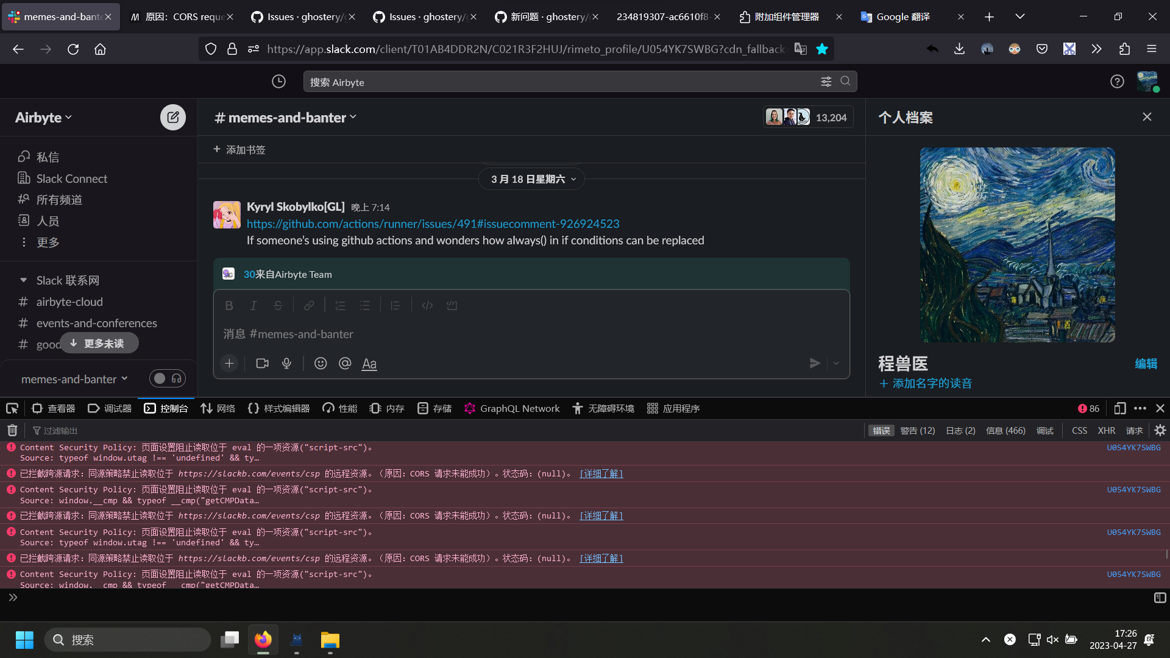1170x658 pixels.
Task: Open Airbyte workspace menu
Action: point(43,117)
